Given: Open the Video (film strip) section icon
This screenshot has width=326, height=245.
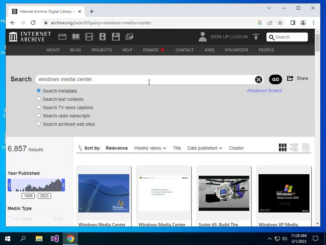Looking at the screenshot, I should [89, 37].
